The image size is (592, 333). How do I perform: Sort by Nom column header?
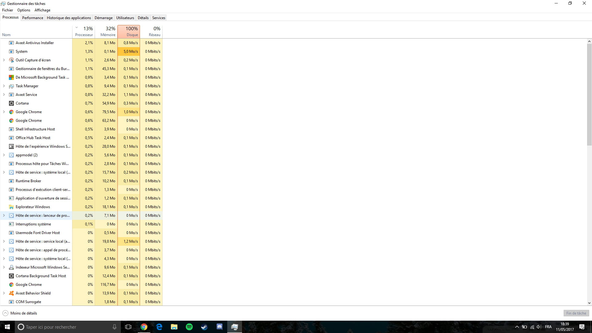pyautogui.click(x=36, y=31)
